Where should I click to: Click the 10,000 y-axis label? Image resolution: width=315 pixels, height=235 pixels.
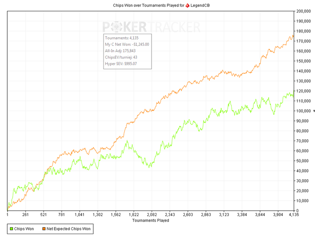[x=302, y=201]
